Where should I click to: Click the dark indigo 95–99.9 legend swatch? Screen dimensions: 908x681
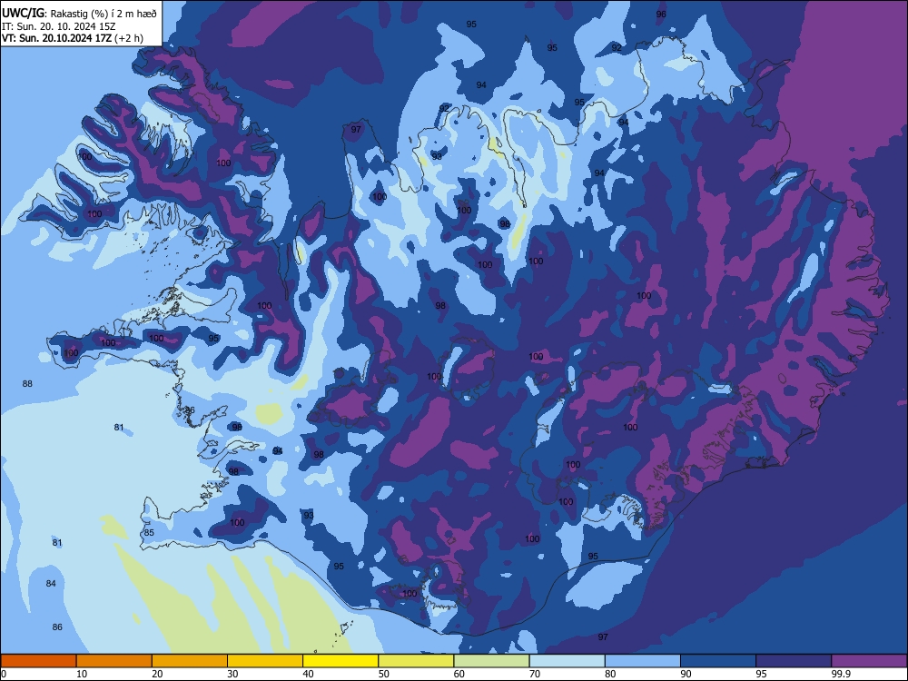(x=794, y=661)
